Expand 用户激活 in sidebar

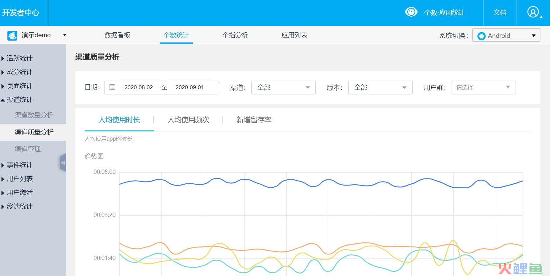pos(17,193)
